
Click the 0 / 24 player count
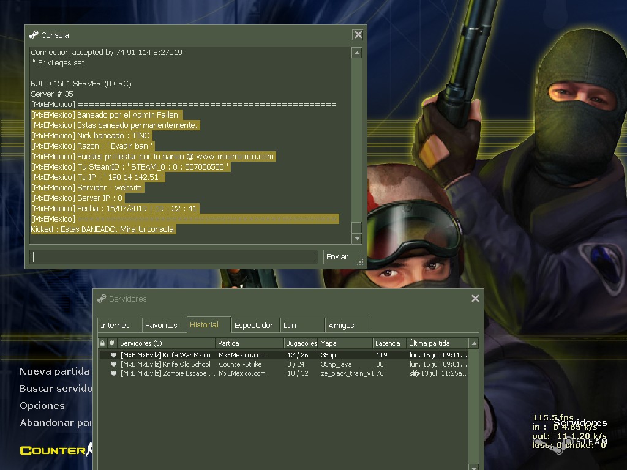point(296,364)
